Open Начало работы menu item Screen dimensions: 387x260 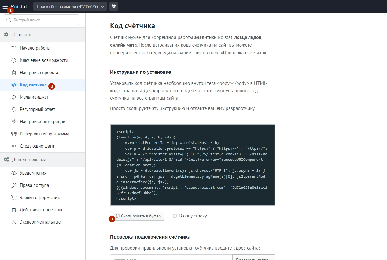click(x=43, y=48)
